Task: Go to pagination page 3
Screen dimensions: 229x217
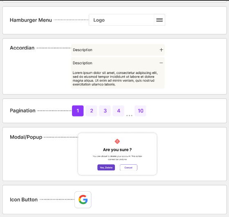Action: click(x=105, y=111)
